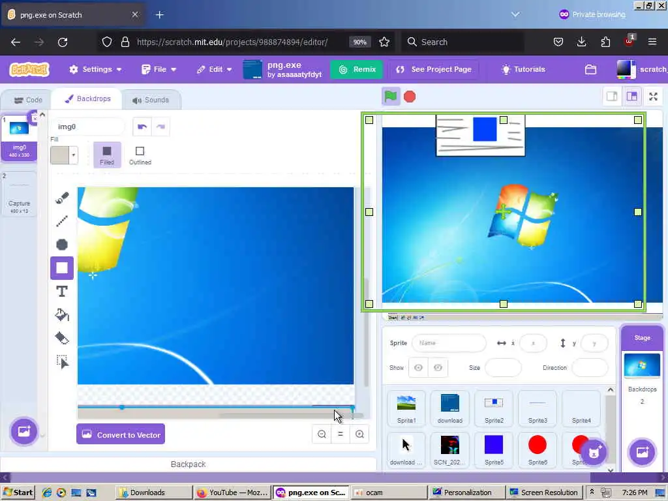This screenshot has width=668, height=501.
Task: Select Outlined rectangle mode
Action: click(140, 155)
